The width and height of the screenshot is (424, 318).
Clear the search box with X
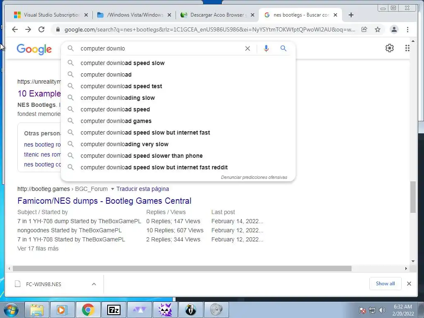pyautogui.click(x=248, y=48)
